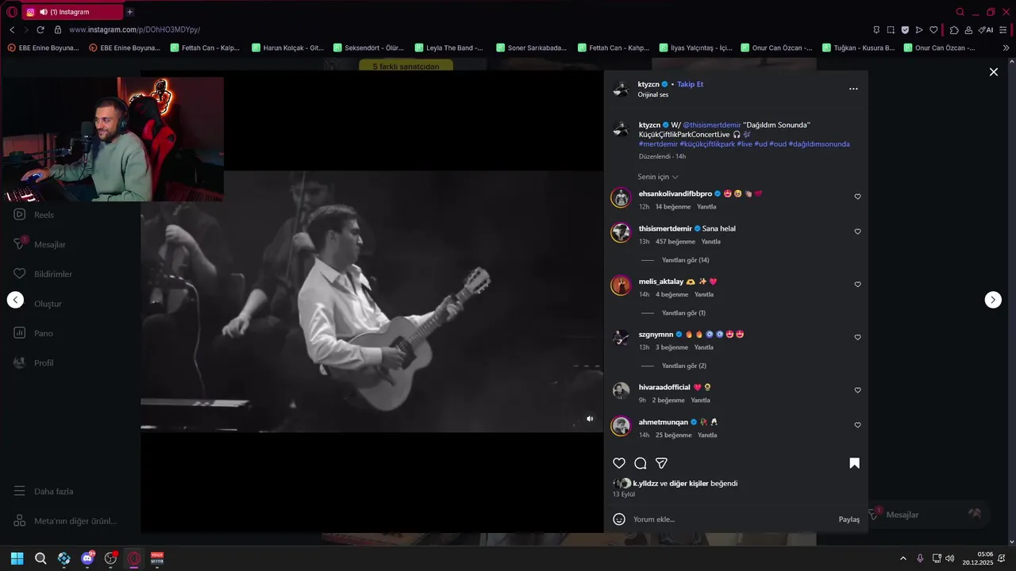1016x571 pixels.
Task: Mute the video with the speaker icon
Action: 590,419
